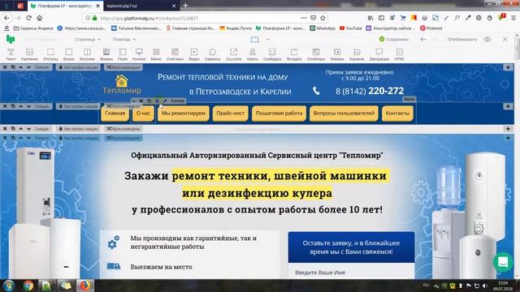This screenshot has height=292, width=520.
Task: Reload the page in Firefox
Action: 29,18
